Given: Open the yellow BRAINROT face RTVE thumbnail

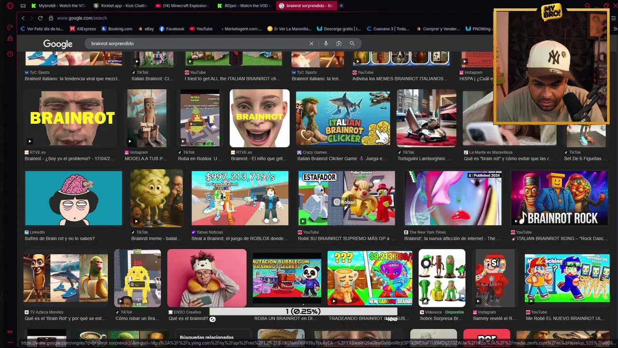Looking at the screenshot, I should pyautogui.click(x=70, y=118).
